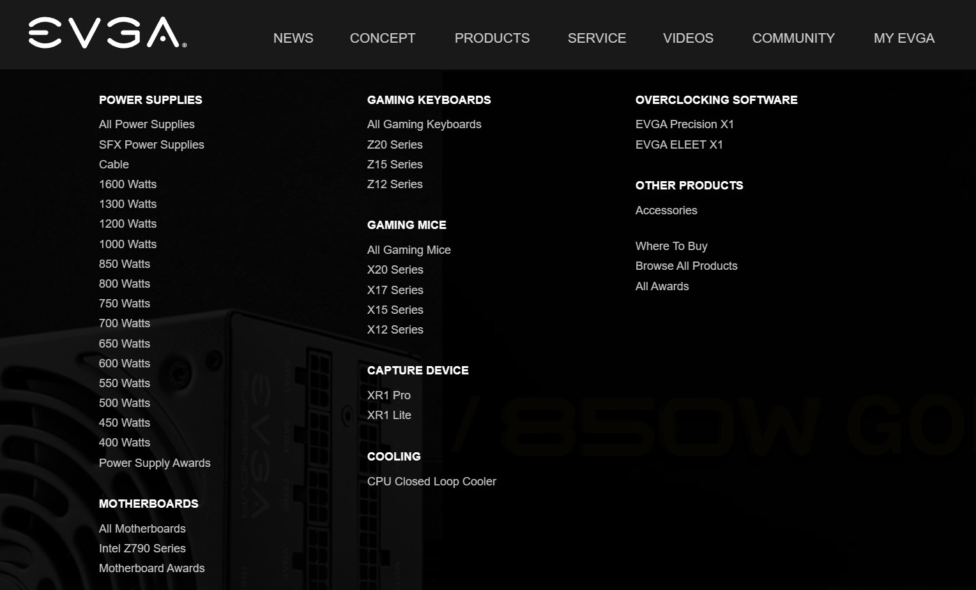The height and width of the screenshot is (590, 976).
Task: Open the GAMING KEYBOARDS category heading
Action: pyautogui.click(x=429, y=100)
